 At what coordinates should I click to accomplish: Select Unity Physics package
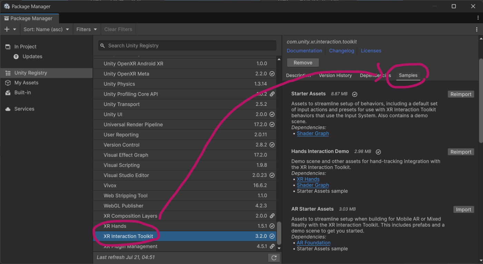pos(185,84)
